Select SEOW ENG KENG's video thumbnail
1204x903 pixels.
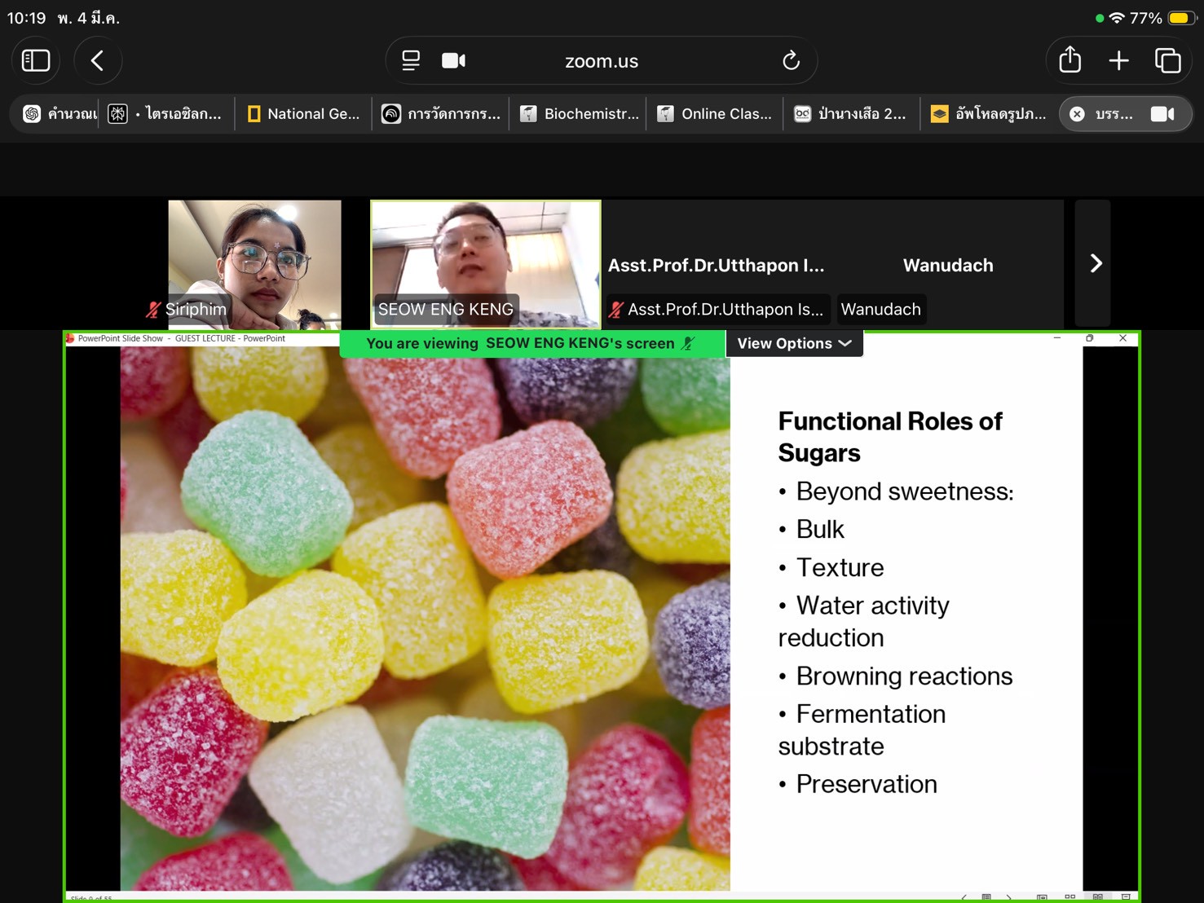[486, 262]
